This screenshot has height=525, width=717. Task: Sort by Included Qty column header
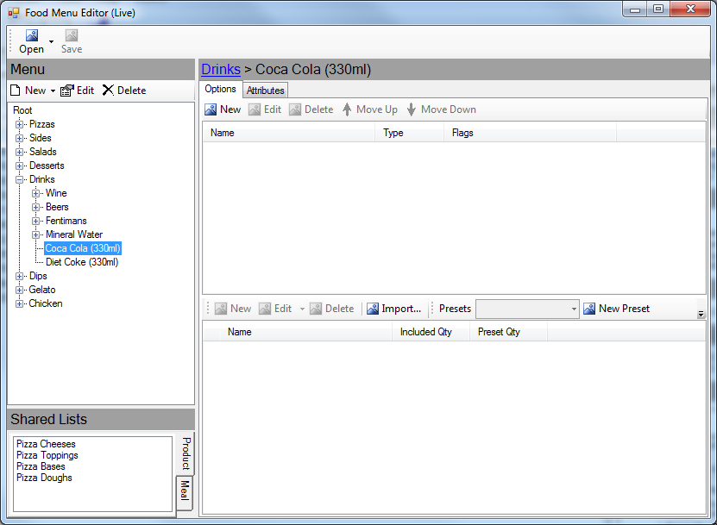[x=426, y=332]
